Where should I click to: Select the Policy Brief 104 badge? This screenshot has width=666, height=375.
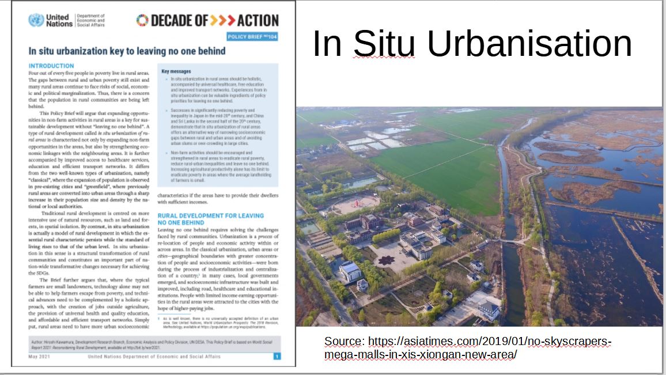click(252, 36)
